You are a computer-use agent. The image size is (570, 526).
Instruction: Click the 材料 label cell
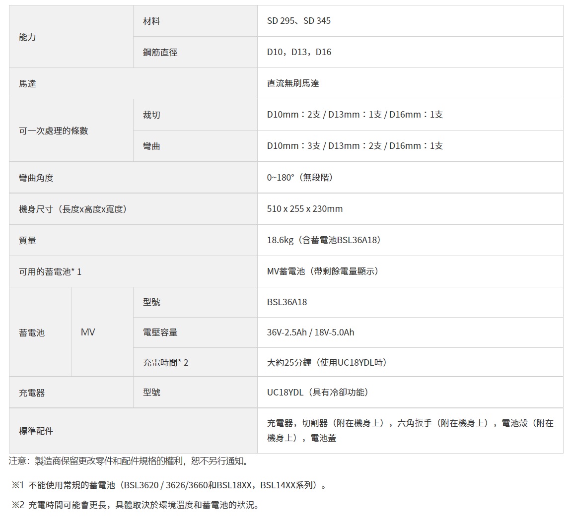point(151,21)
